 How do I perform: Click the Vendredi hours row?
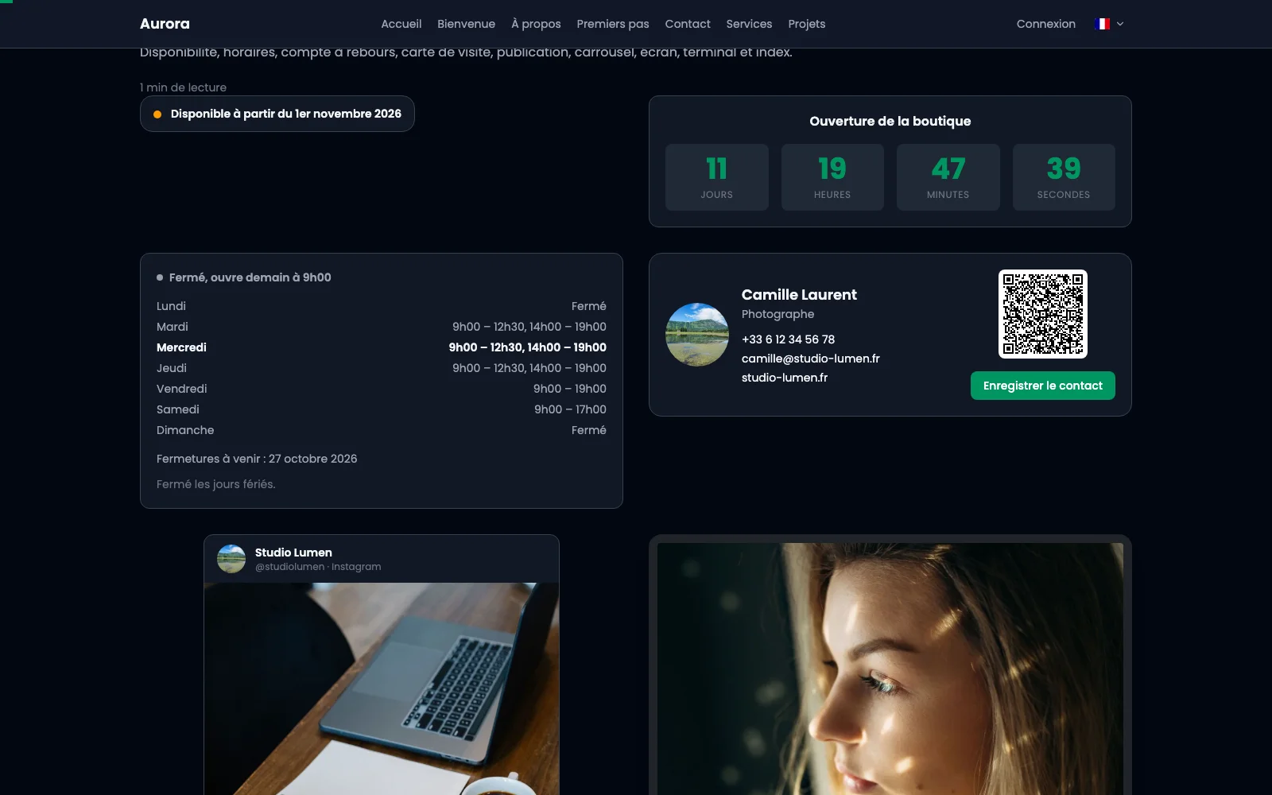tap(382, 389)
